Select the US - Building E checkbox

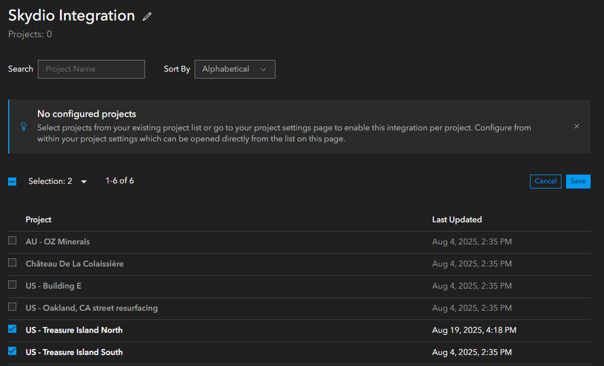(12, 284)
